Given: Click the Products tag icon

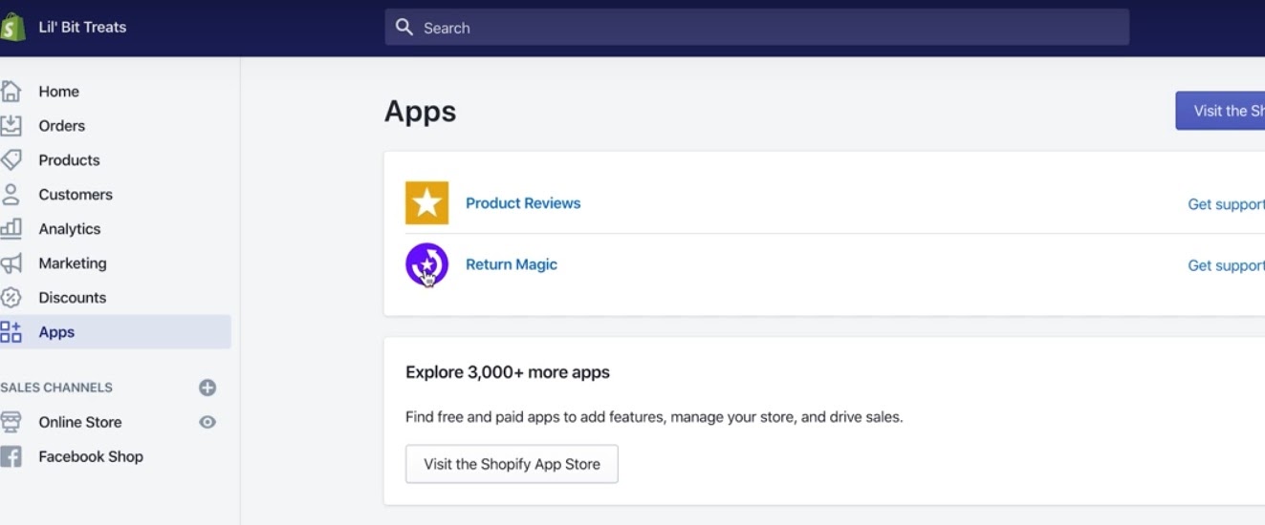Looking at the screenshot, I should [x=11, y=160].
